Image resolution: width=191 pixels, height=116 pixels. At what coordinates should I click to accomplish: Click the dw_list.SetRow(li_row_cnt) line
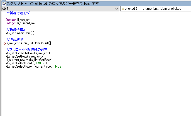pos(25,56)
